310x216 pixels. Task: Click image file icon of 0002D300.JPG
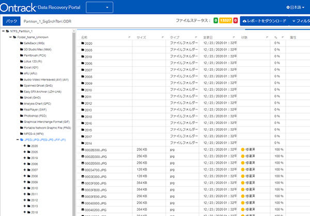click(x=83, y=156)
